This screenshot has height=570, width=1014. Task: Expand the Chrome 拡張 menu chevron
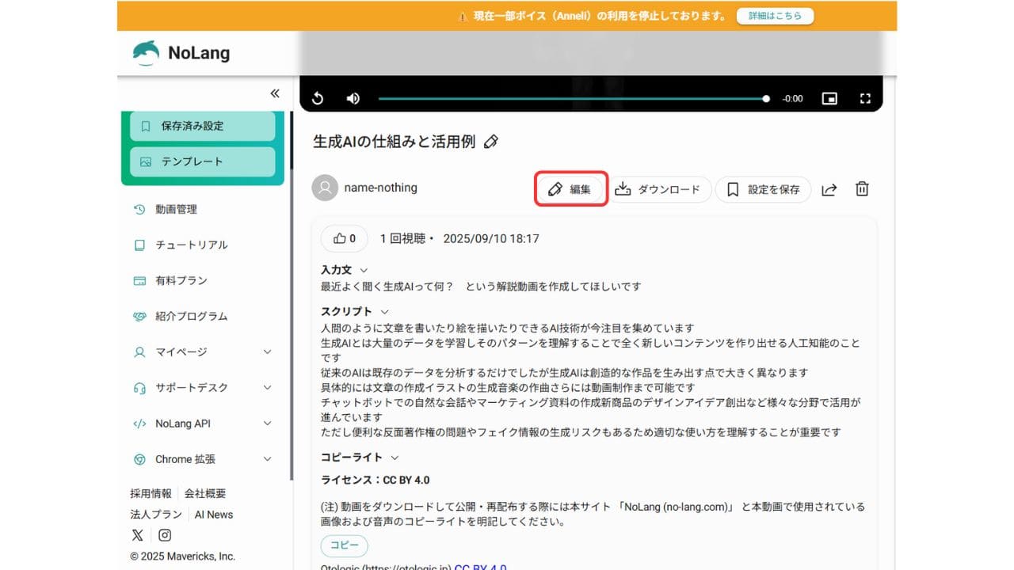click(x=267, y=459)
